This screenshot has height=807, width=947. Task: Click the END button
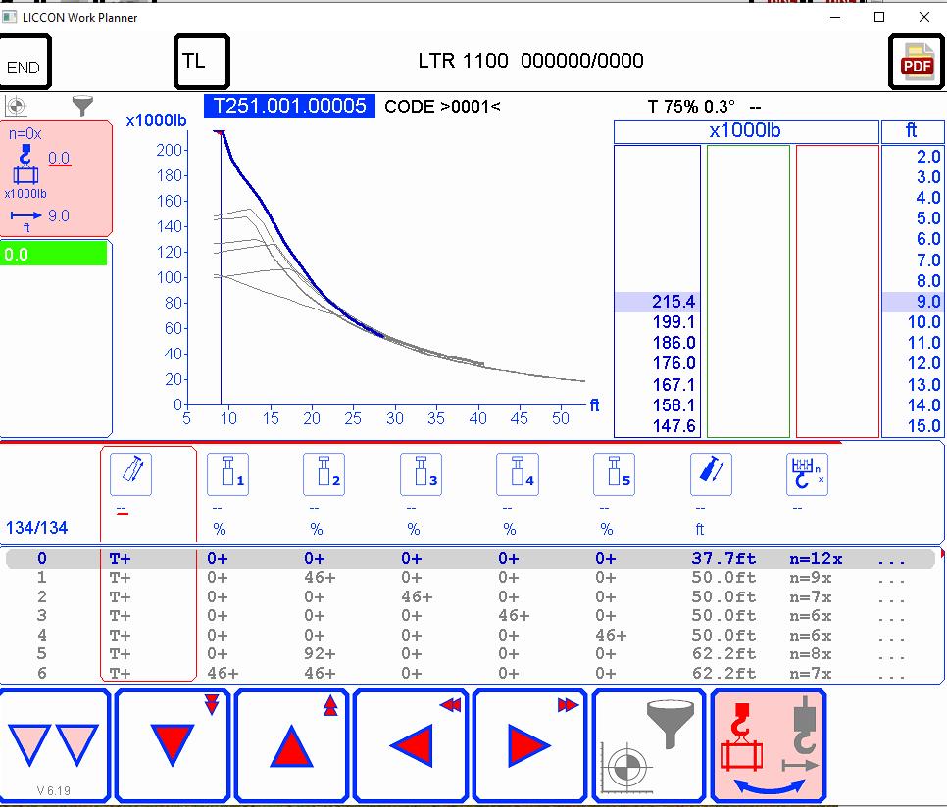pos(25,62)
